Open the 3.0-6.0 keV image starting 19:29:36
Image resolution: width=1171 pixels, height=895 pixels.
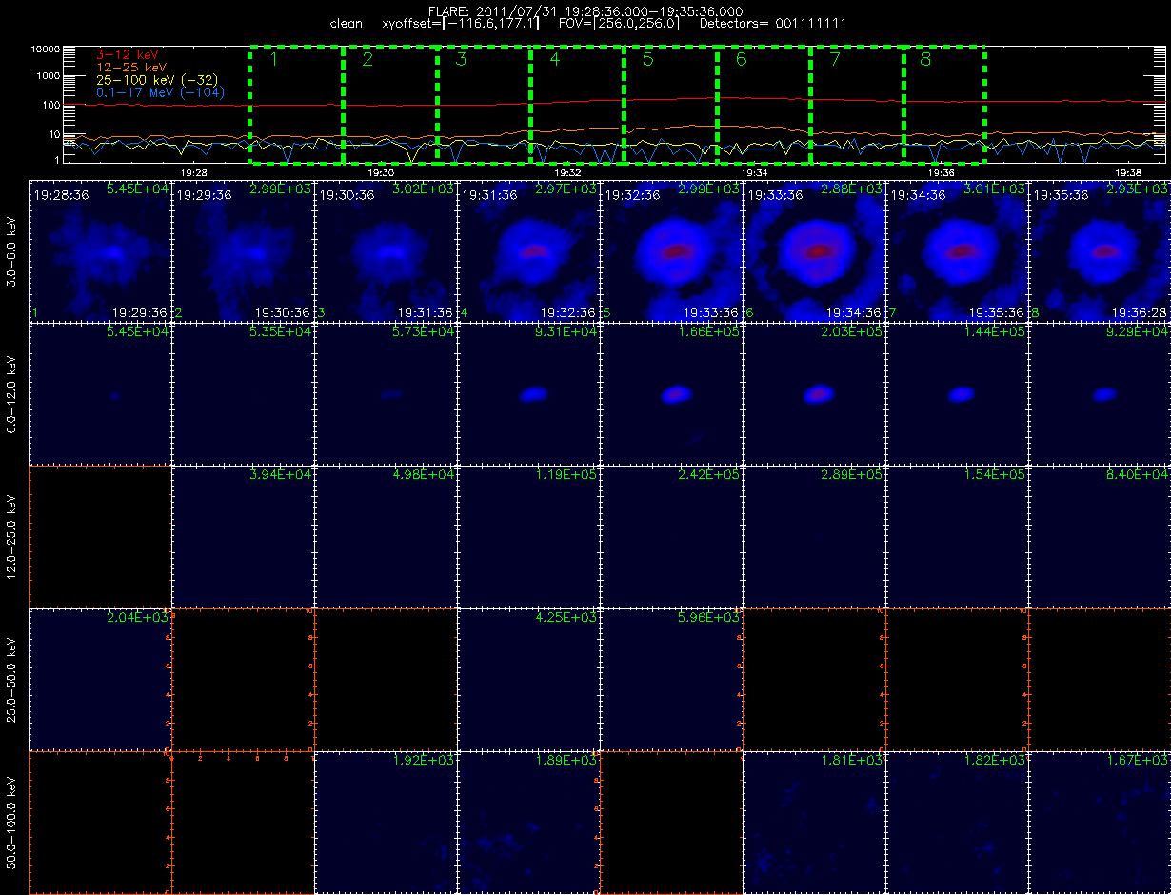[x=243, y=250]
